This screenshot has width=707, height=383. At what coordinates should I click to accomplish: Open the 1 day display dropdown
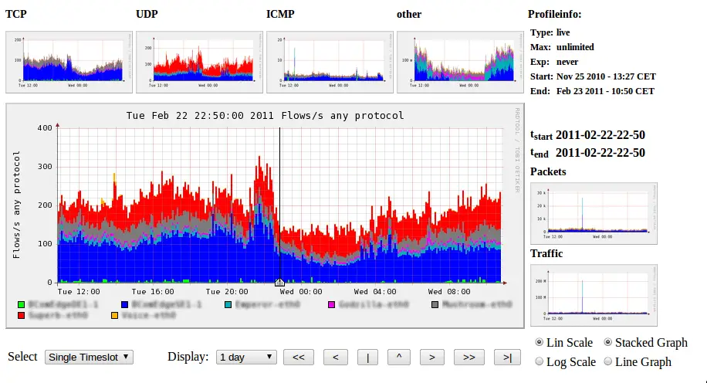(x=246, y=358)
